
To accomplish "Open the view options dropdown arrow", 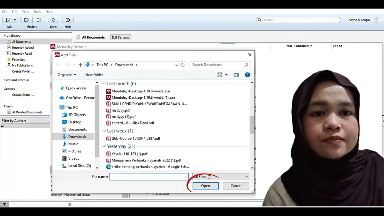I will pyautogui.click(x=226, y=75).
